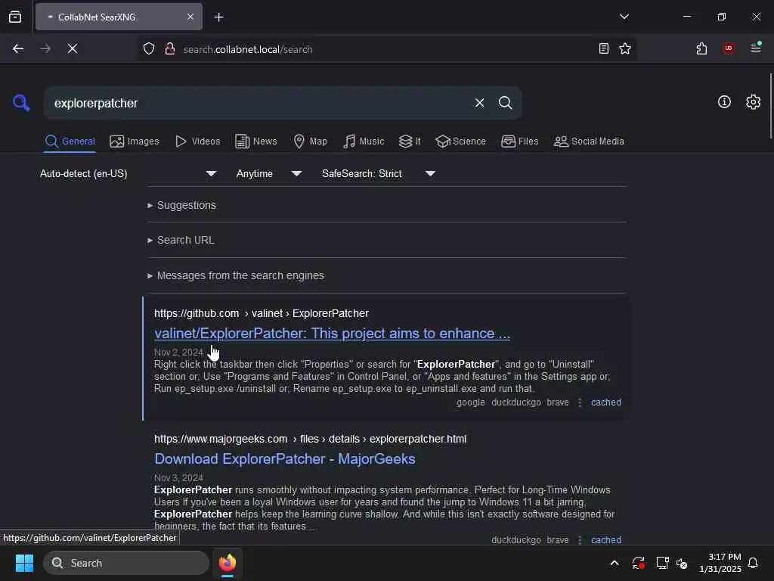774x581 pixels.
Task: Switch to Images category
Action: coord(135,141)
